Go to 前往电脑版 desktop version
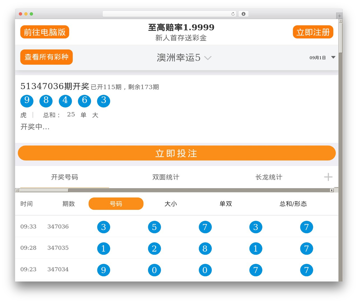 pyautogui.click(x=45, y=32)
